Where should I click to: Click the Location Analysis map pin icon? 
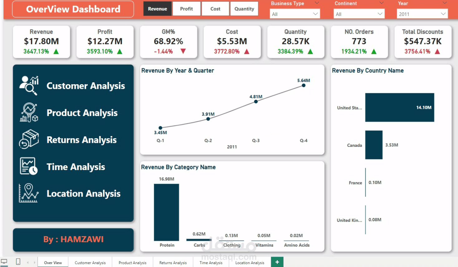point(29,193)
